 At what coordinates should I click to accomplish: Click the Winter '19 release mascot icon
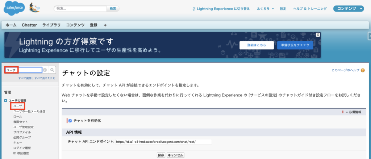pos(34,8)
